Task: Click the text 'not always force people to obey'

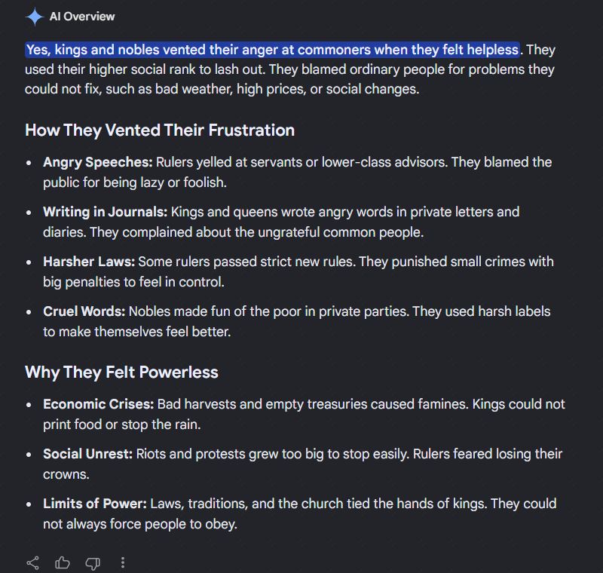Action: (139, 524)
